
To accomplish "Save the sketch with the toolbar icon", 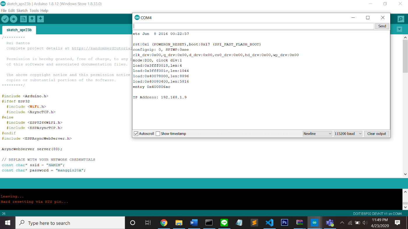I will (40, 19).
